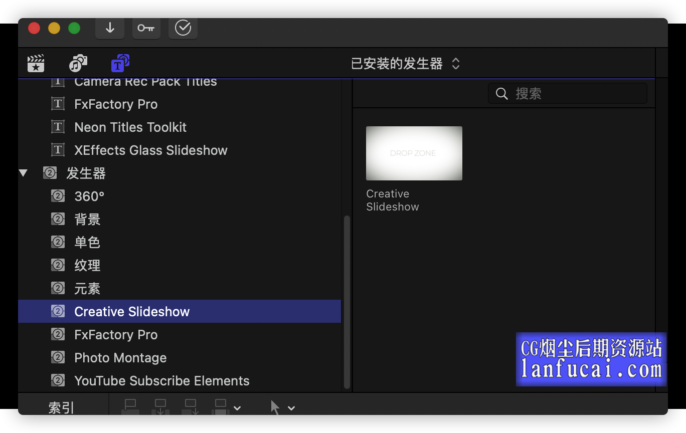Select the 发生器 generators group

[x=180, y=173]
